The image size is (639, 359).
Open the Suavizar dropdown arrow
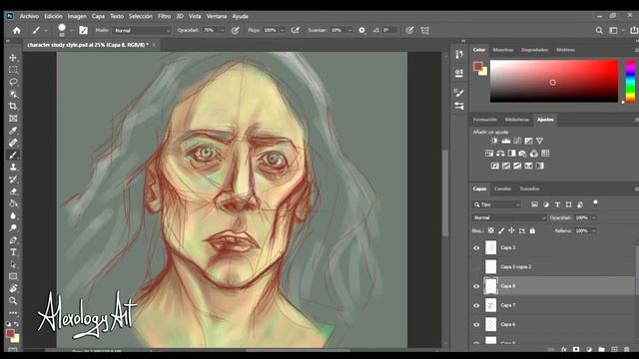[349, 31]
